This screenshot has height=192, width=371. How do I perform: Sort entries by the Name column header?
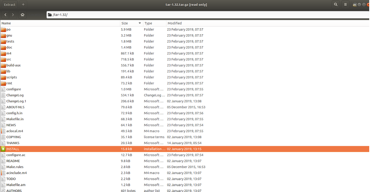coord(9,23)
